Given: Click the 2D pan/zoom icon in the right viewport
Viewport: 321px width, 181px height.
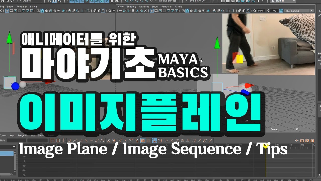Looking at the screenshot, I should (x=141, y=11).
